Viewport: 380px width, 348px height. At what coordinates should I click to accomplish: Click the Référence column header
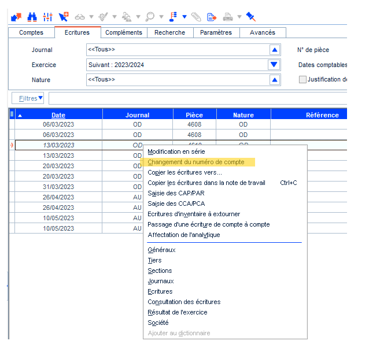coord(322,115)
